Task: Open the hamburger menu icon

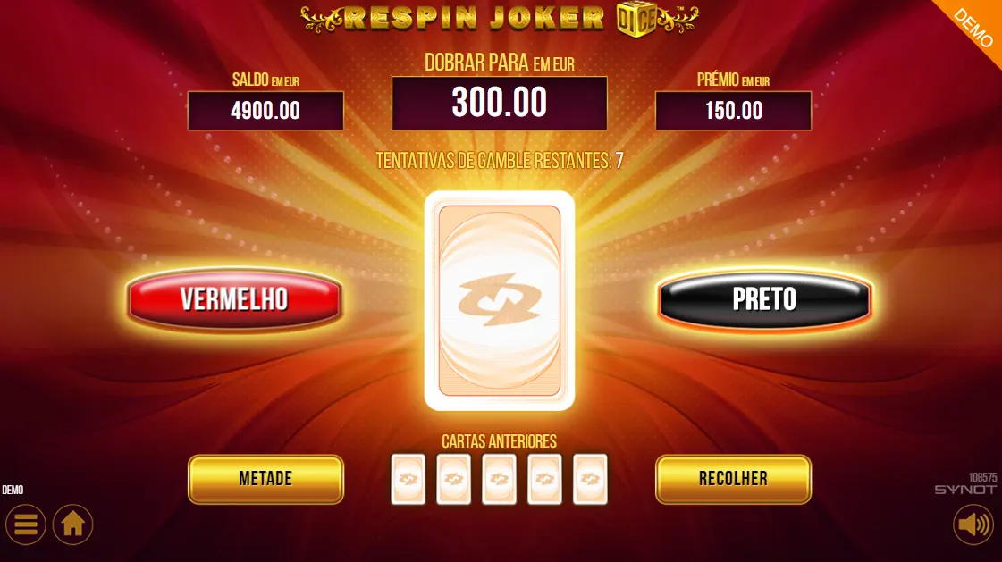Action: 26,524
